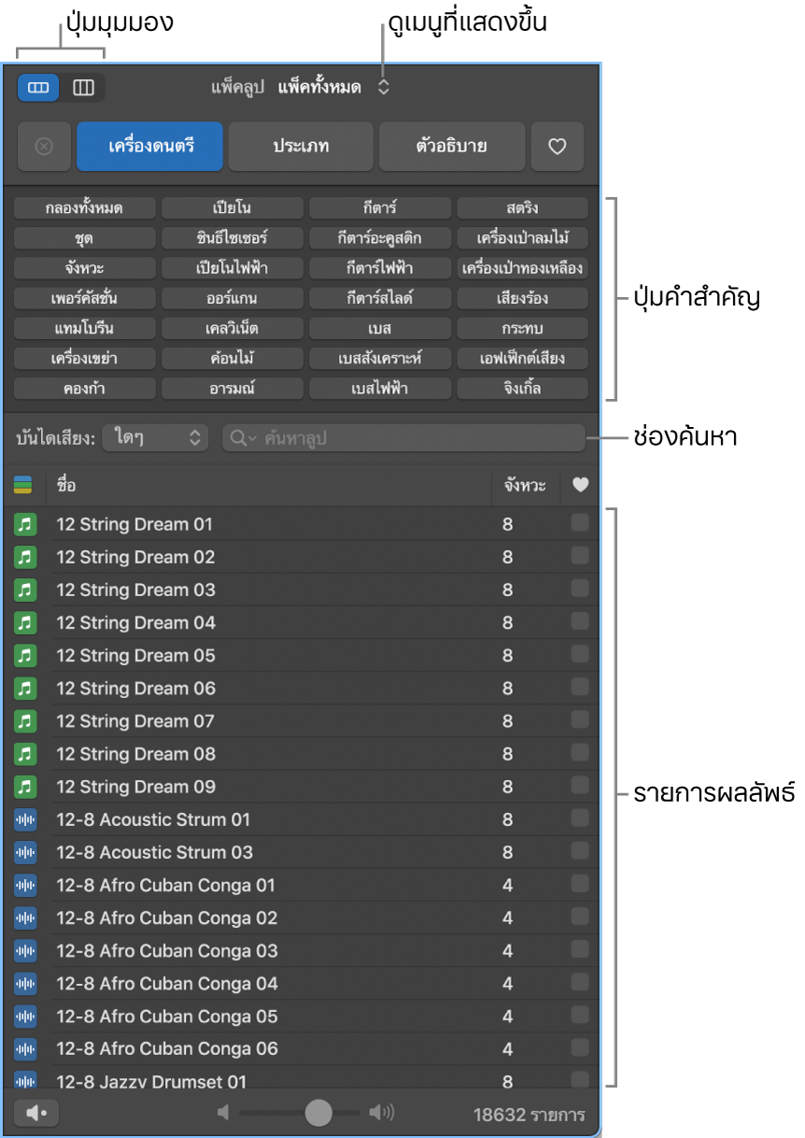Click the green icon of 12 String Dream 01
The height and width of the screenshot is (1138, 805).
click(x=24, y=524)
